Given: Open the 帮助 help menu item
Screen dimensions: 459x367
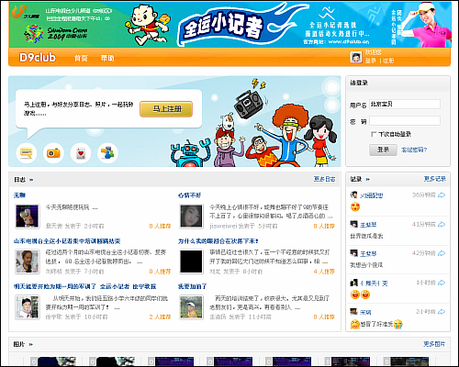Looking at the screenshot, I should pos(107,58).
